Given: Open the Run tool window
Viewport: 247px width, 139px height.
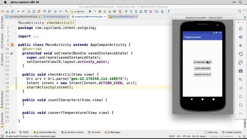Looking at the screenshot, I should click(x=10, y=132).
